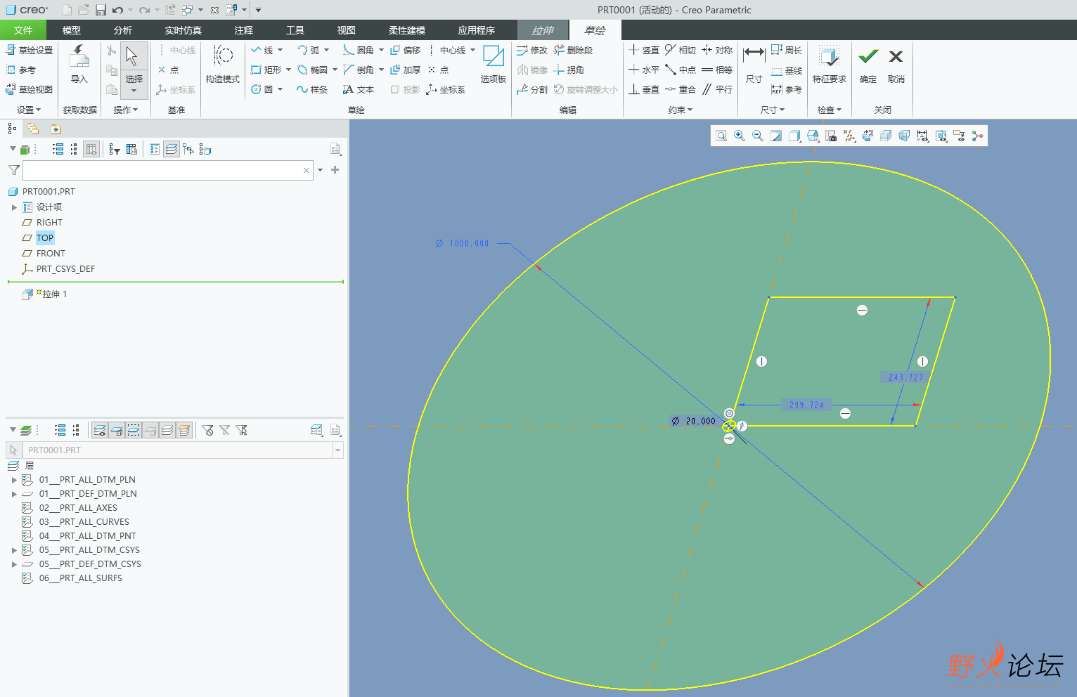Click the Zoom In icon in graphics toolbar

(x=740, y=136)
